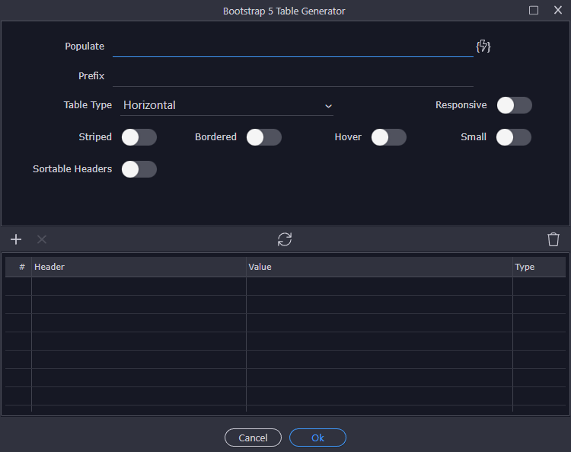Screen dimensions: 571x452
Task: Delete all columns with trash icon
Action: click(x=553, y=239)
